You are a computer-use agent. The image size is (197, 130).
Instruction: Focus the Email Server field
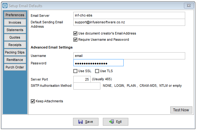pyautogui.click(x=129, y=15)
